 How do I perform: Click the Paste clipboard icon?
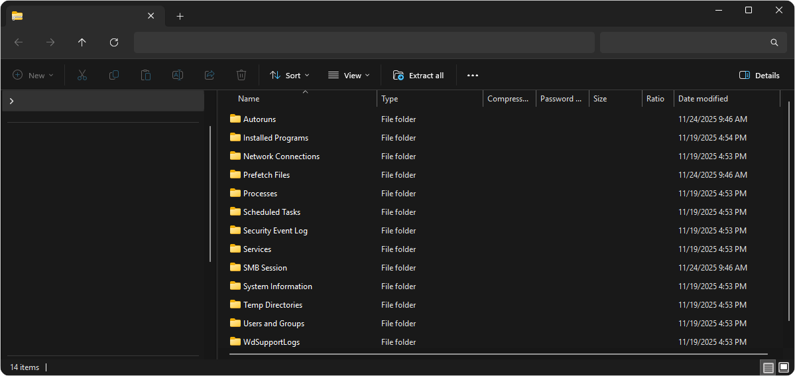point(146,76)
